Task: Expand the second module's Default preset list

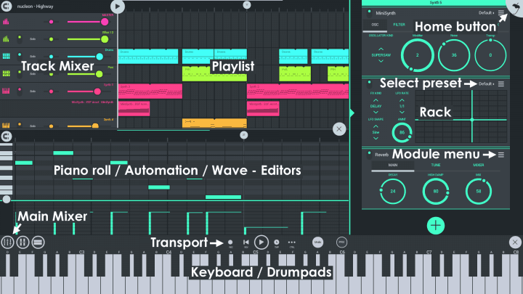Action: [x=487, y=84]
